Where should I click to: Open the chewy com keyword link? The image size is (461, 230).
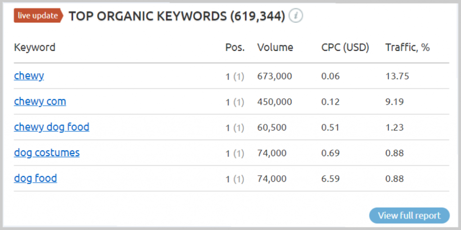[x=40, y=102]
